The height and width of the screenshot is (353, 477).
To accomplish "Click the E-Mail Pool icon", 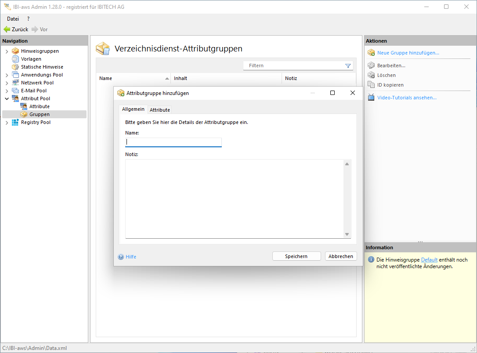I will (x=15, y=91).
